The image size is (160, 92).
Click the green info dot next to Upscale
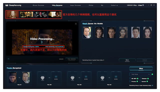click(x=147, y=81)
